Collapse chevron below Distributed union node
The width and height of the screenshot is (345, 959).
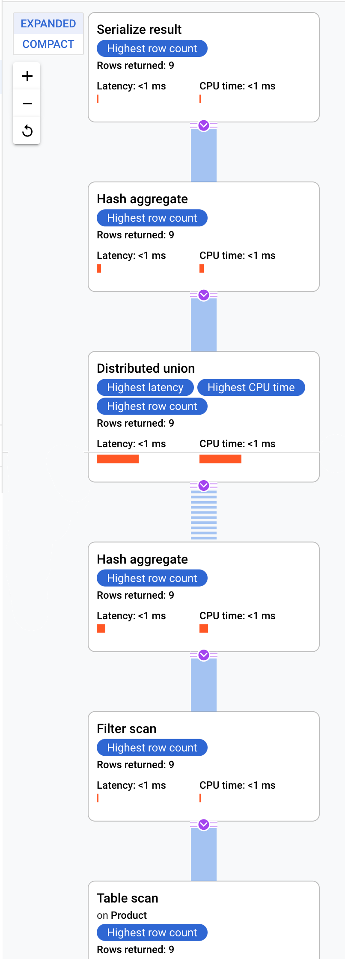[x=204, y=485]
